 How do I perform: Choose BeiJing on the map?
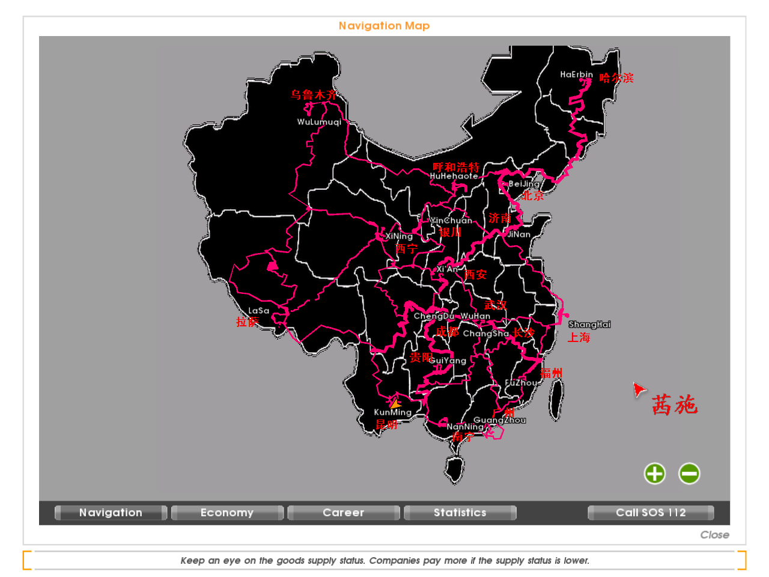tap(524, 184)
